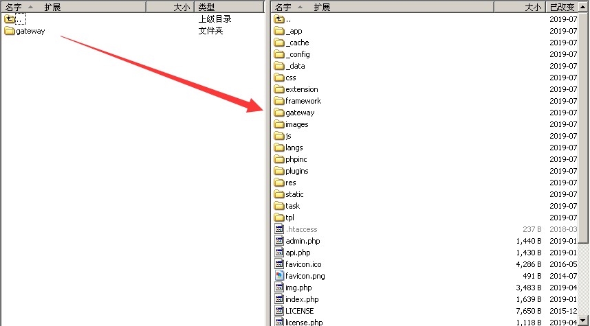The width and height of the screenshot is (590, 326).
Task: Sort left pane by 大小 column header
Action: pyautogui.click(x=170, y=7)
